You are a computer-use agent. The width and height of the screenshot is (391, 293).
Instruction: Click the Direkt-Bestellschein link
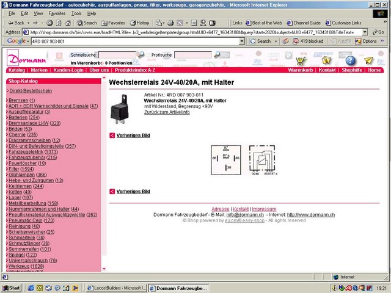tap(31, 91)
